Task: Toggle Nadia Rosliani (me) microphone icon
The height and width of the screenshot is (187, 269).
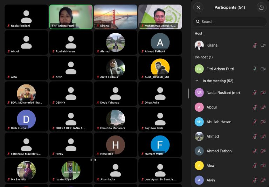Action: (255, 93)
